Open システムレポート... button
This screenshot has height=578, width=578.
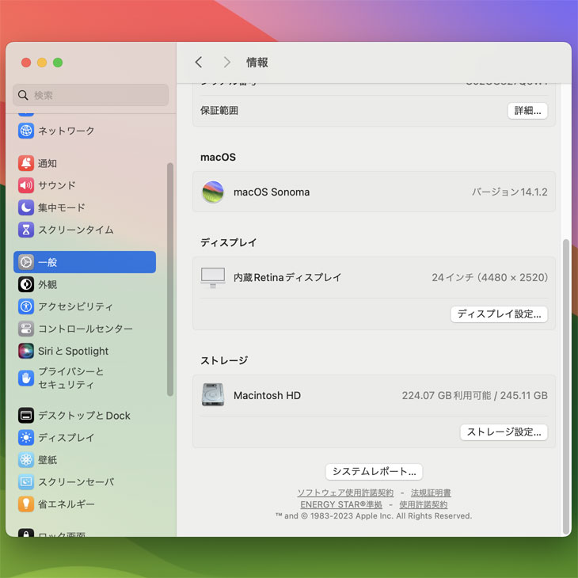pos(374,472)
